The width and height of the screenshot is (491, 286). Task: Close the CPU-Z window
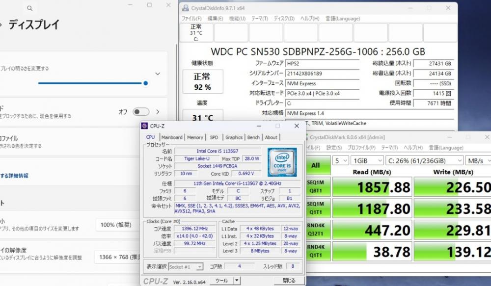[297, 126]
